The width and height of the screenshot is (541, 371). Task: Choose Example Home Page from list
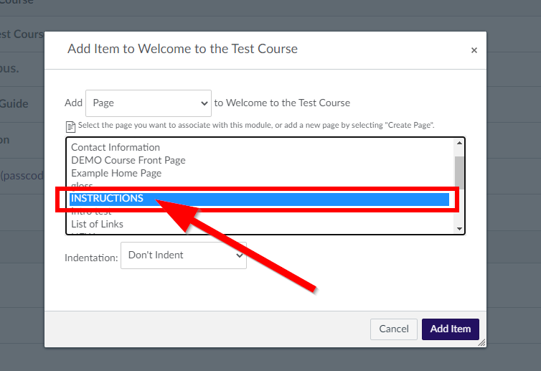[x=116, y=173]
